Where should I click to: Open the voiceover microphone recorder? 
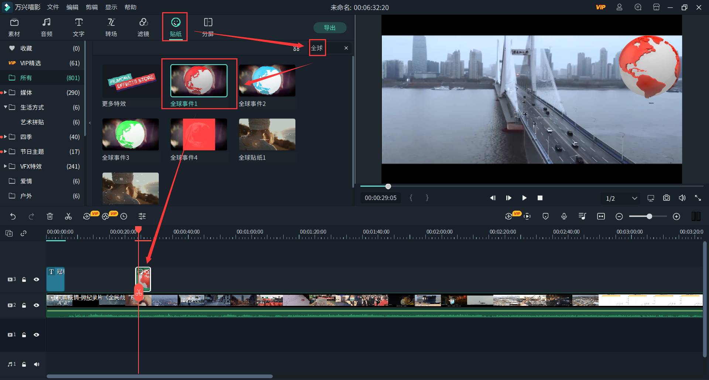pos(564,217)
